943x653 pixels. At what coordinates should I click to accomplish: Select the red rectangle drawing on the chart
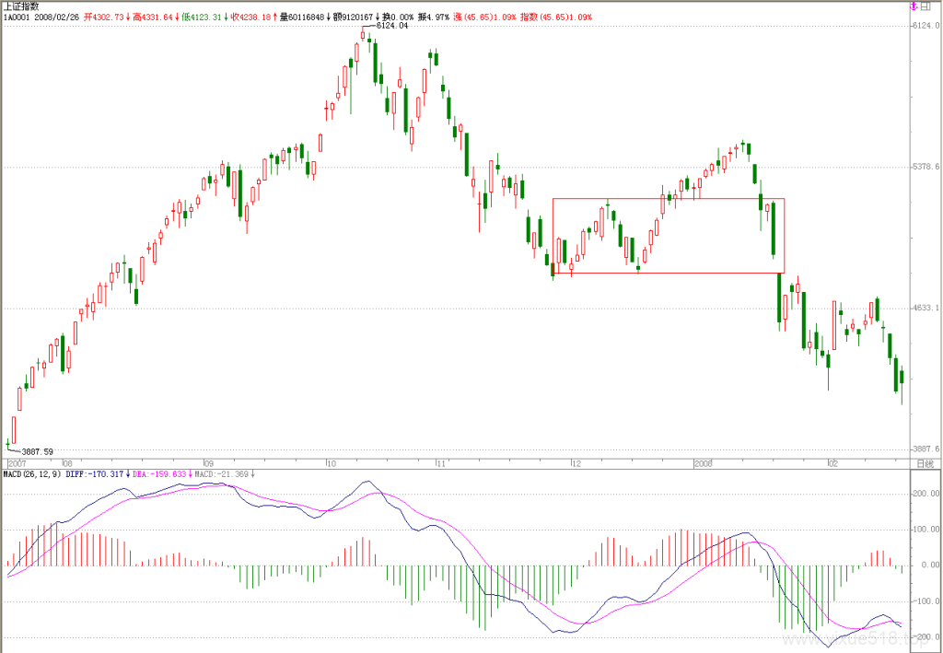pos(669,236)
